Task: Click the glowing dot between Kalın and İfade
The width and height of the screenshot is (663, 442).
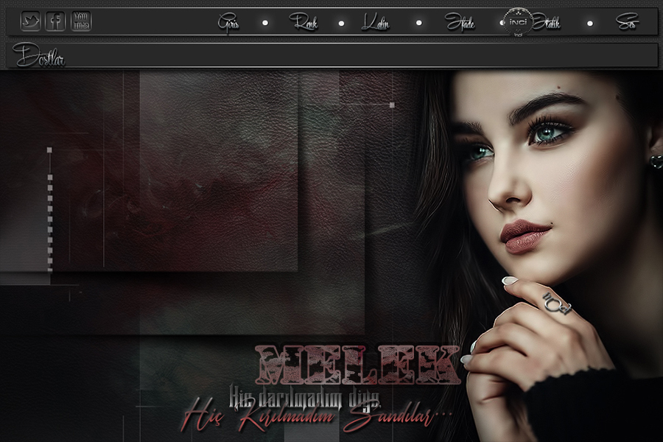Action: [x=418, y=23]
